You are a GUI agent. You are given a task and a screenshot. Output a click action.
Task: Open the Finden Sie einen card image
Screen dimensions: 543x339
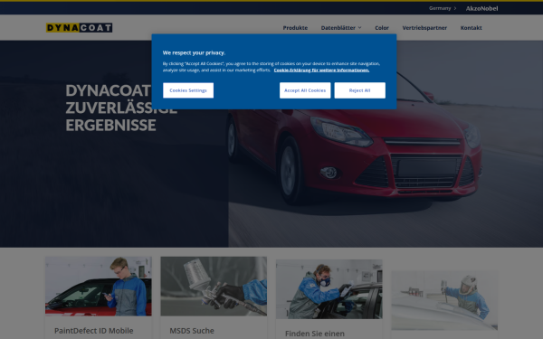(x=329, y=289)
